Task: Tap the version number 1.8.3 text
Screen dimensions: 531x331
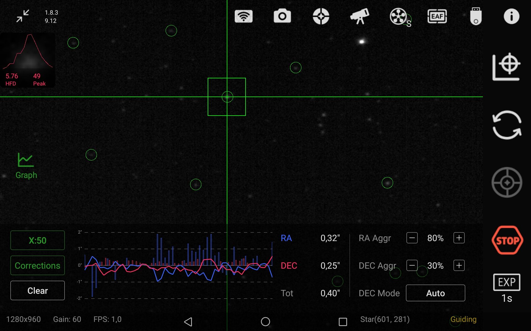Action: 51,13
